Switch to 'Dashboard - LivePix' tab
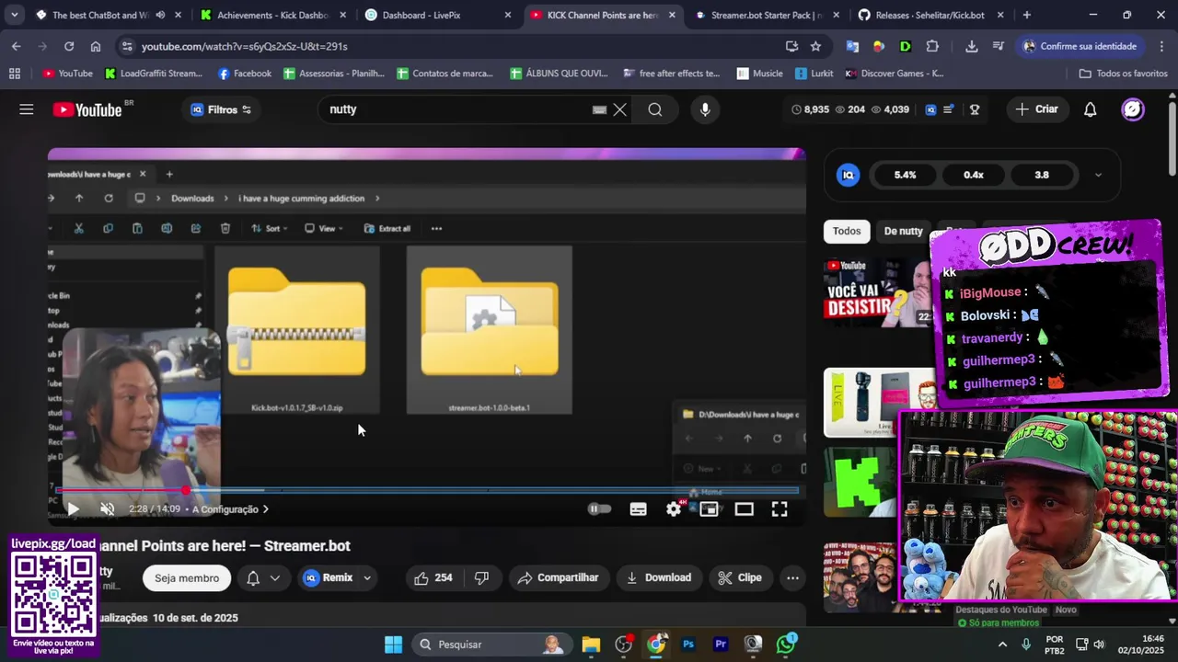Screen dimensions: 1178x662 pyautogui.click(x=437, y=15)
